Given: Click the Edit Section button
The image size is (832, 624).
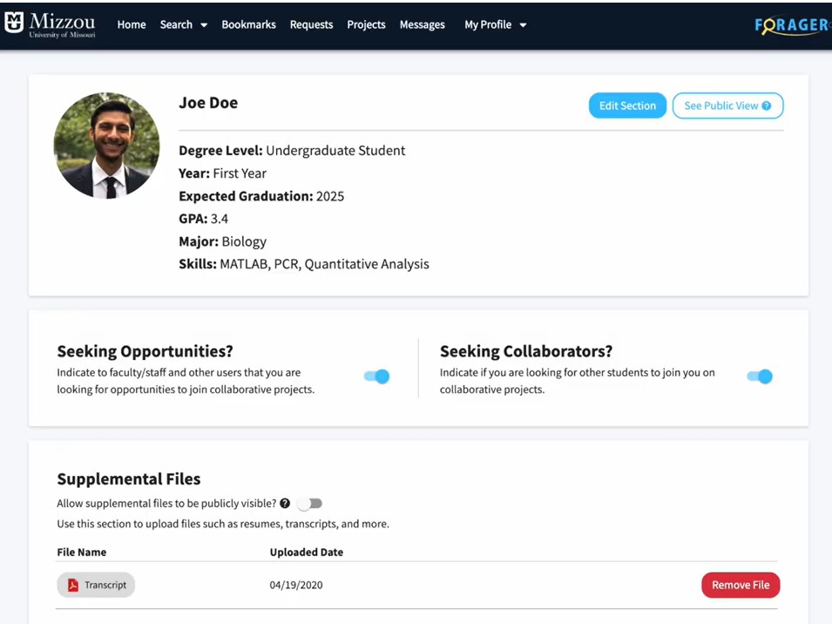Looking at the screenshot, I should pos(627,105).
